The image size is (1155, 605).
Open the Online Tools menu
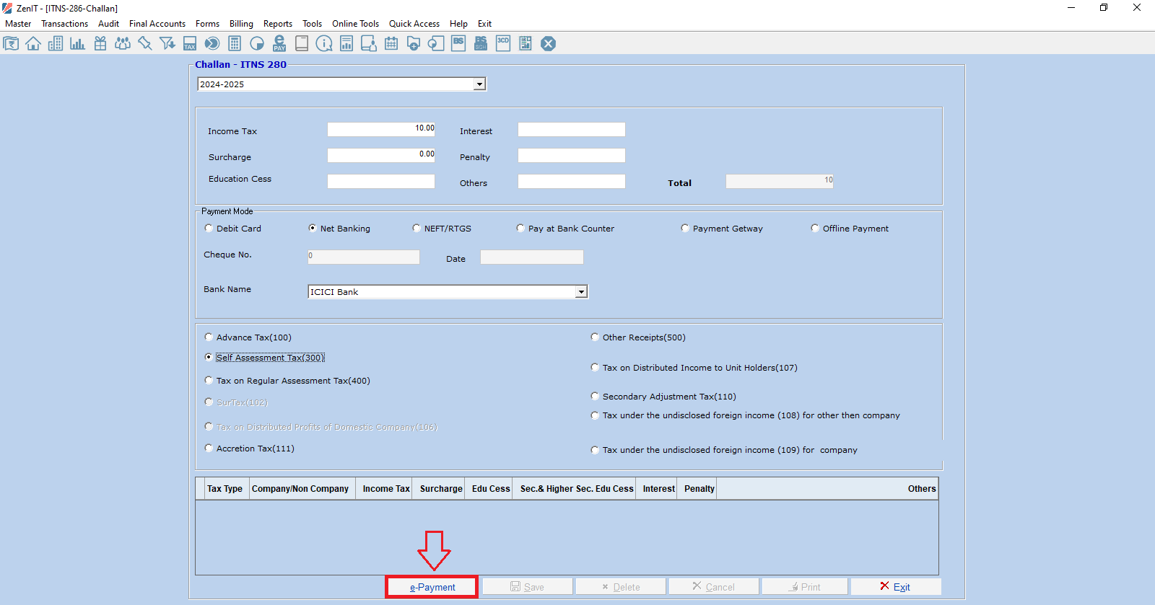(355, 24)
